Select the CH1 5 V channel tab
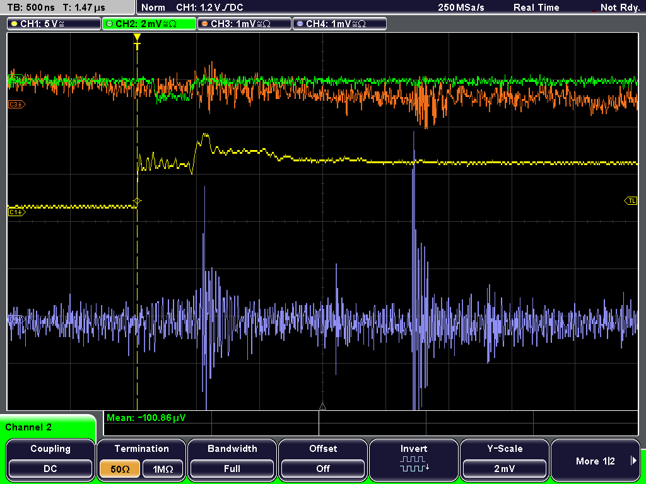 54,24
